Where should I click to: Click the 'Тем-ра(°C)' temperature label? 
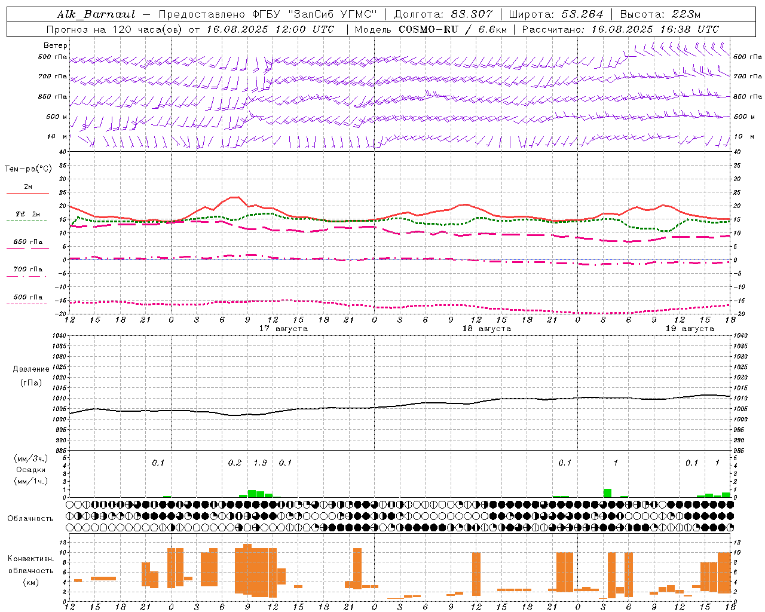28,169
